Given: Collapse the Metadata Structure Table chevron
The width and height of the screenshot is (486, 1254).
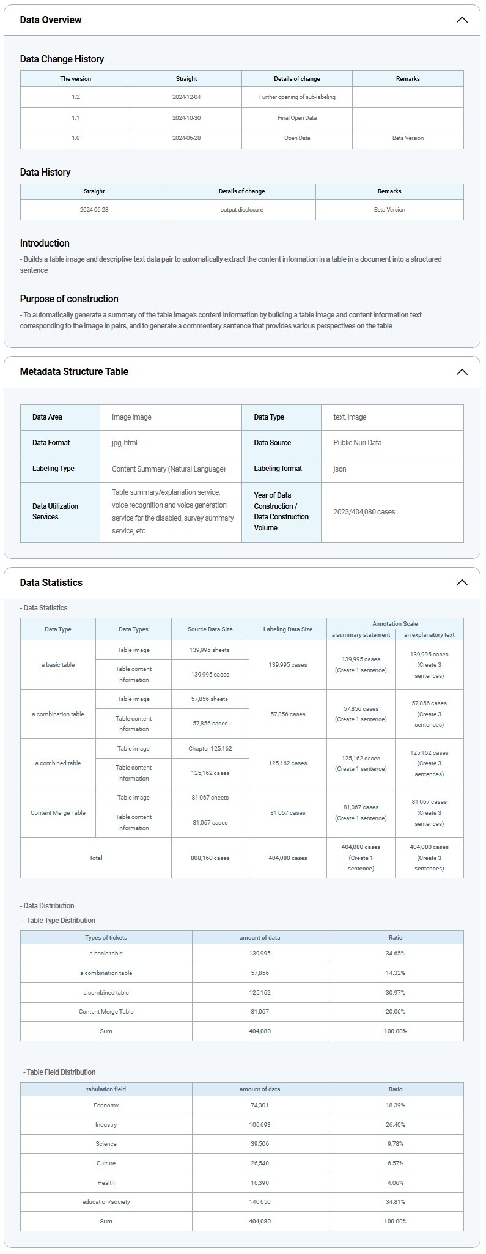Looking at the screenshot, I should tap(462, 372).
